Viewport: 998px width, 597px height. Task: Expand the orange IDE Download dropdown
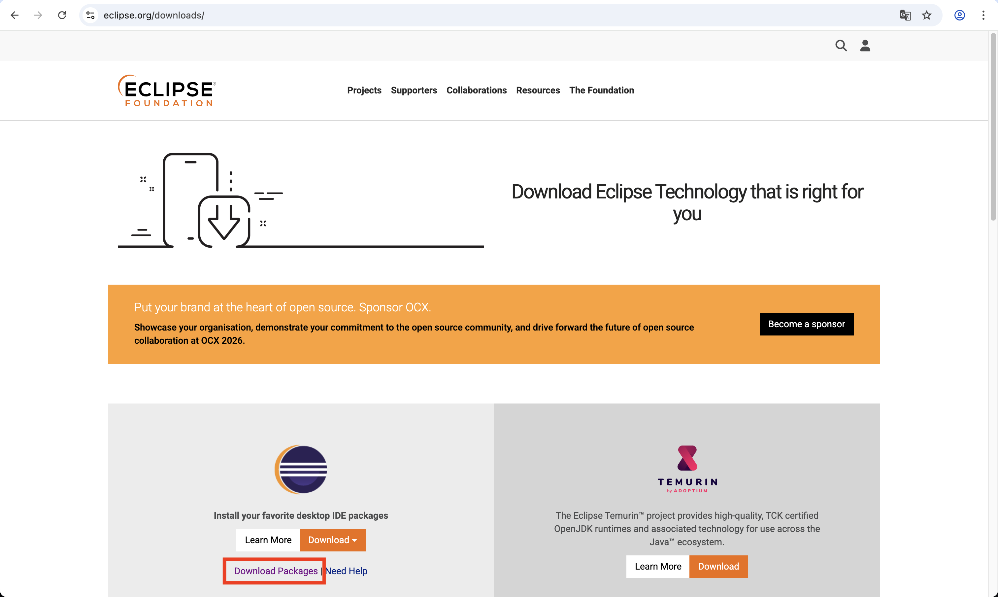332,540
